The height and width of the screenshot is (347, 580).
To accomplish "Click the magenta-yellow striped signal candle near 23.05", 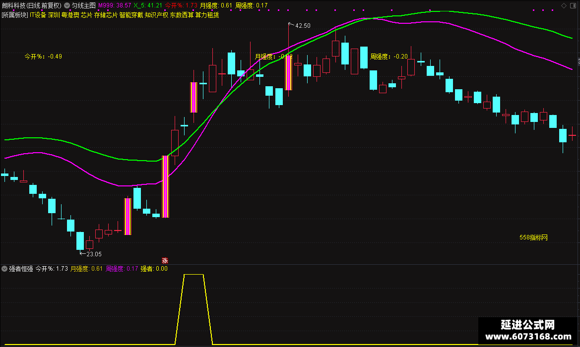I will tap(128, 217).
